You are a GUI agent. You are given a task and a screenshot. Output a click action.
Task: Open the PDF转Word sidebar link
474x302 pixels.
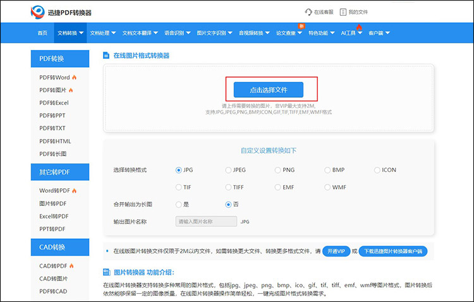point(54,77)
